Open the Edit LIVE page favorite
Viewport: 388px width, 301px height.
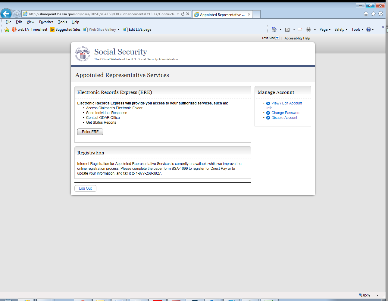tap(137, 29)
